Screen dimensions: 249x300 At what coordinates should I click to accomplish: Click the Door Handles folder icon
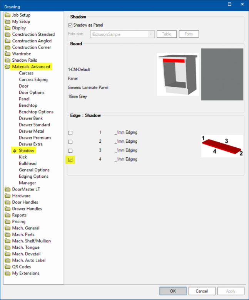coord(7,202)
